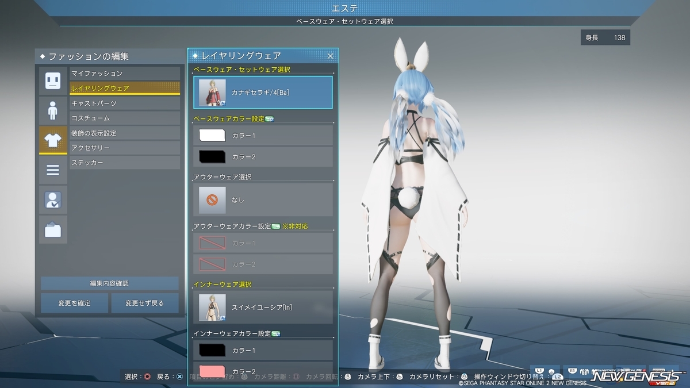The image size is (690, 388).
Task: Select スイメイユーシア[In] innerwear thumbnail
Action: click(x=212, y=307)
